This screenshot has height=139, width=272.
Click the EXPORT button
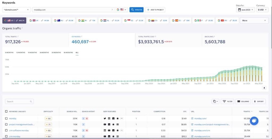tap(259, 101)
